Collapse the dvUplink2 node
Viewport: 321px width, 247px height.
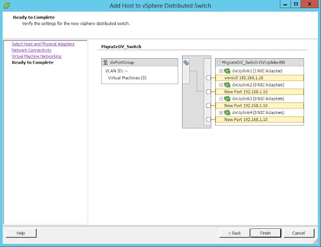click(x=221, y=85)
